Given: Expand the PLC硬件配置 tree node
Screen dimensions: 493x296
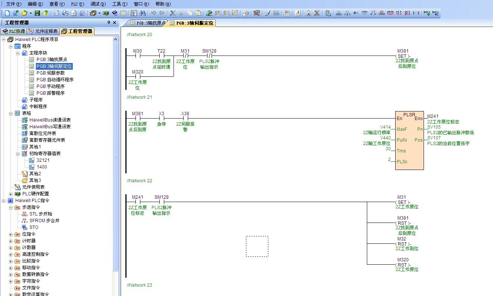Looking at the screenshot, I should coord(11,194).
